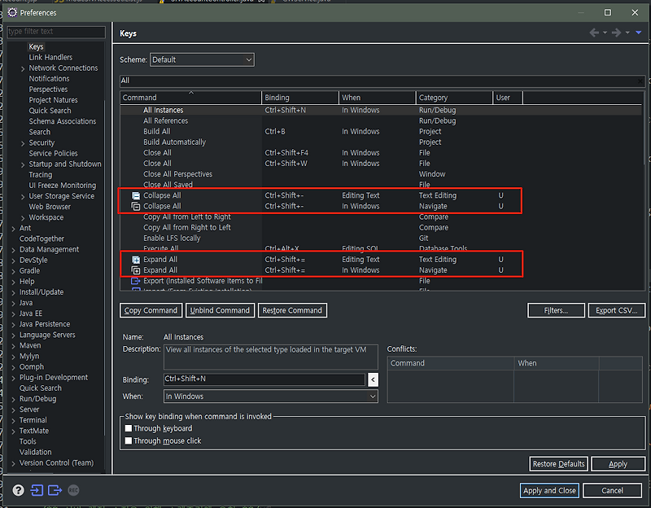Image resolution: width=651 pixels, height=508 pixels.
Task: Open binding helper arrow button
Action: (373, 379)
